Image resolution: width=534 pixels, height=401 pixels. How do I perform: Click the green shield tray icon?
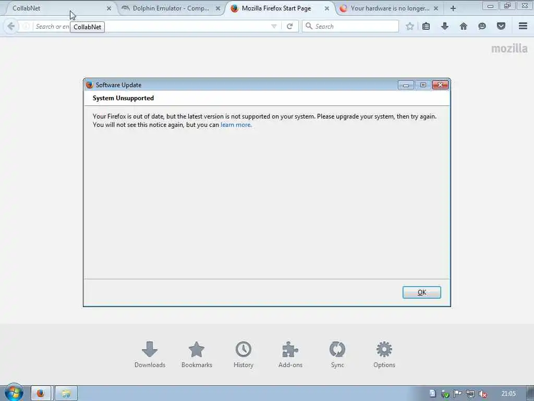click(x=445, y=394)
